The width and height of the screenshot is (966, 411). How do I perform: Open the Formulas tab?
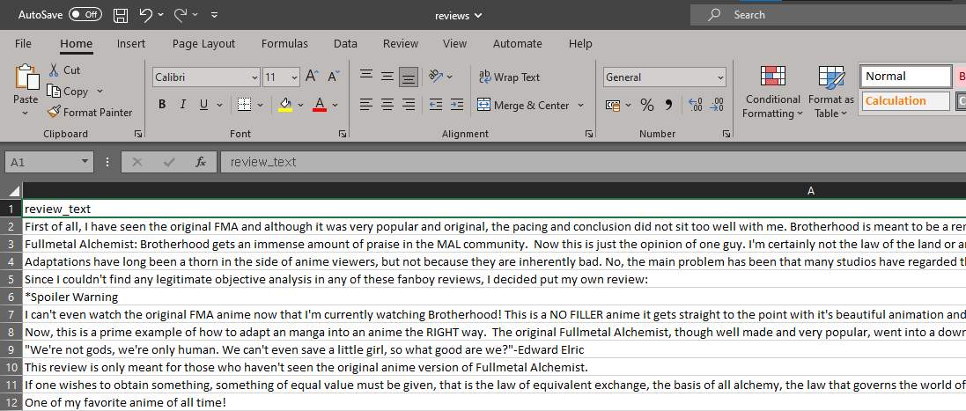pyautogui.click(x=284, y=44)
